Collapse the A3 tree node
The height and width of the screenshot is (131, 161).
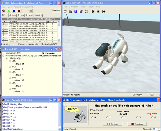10,72
